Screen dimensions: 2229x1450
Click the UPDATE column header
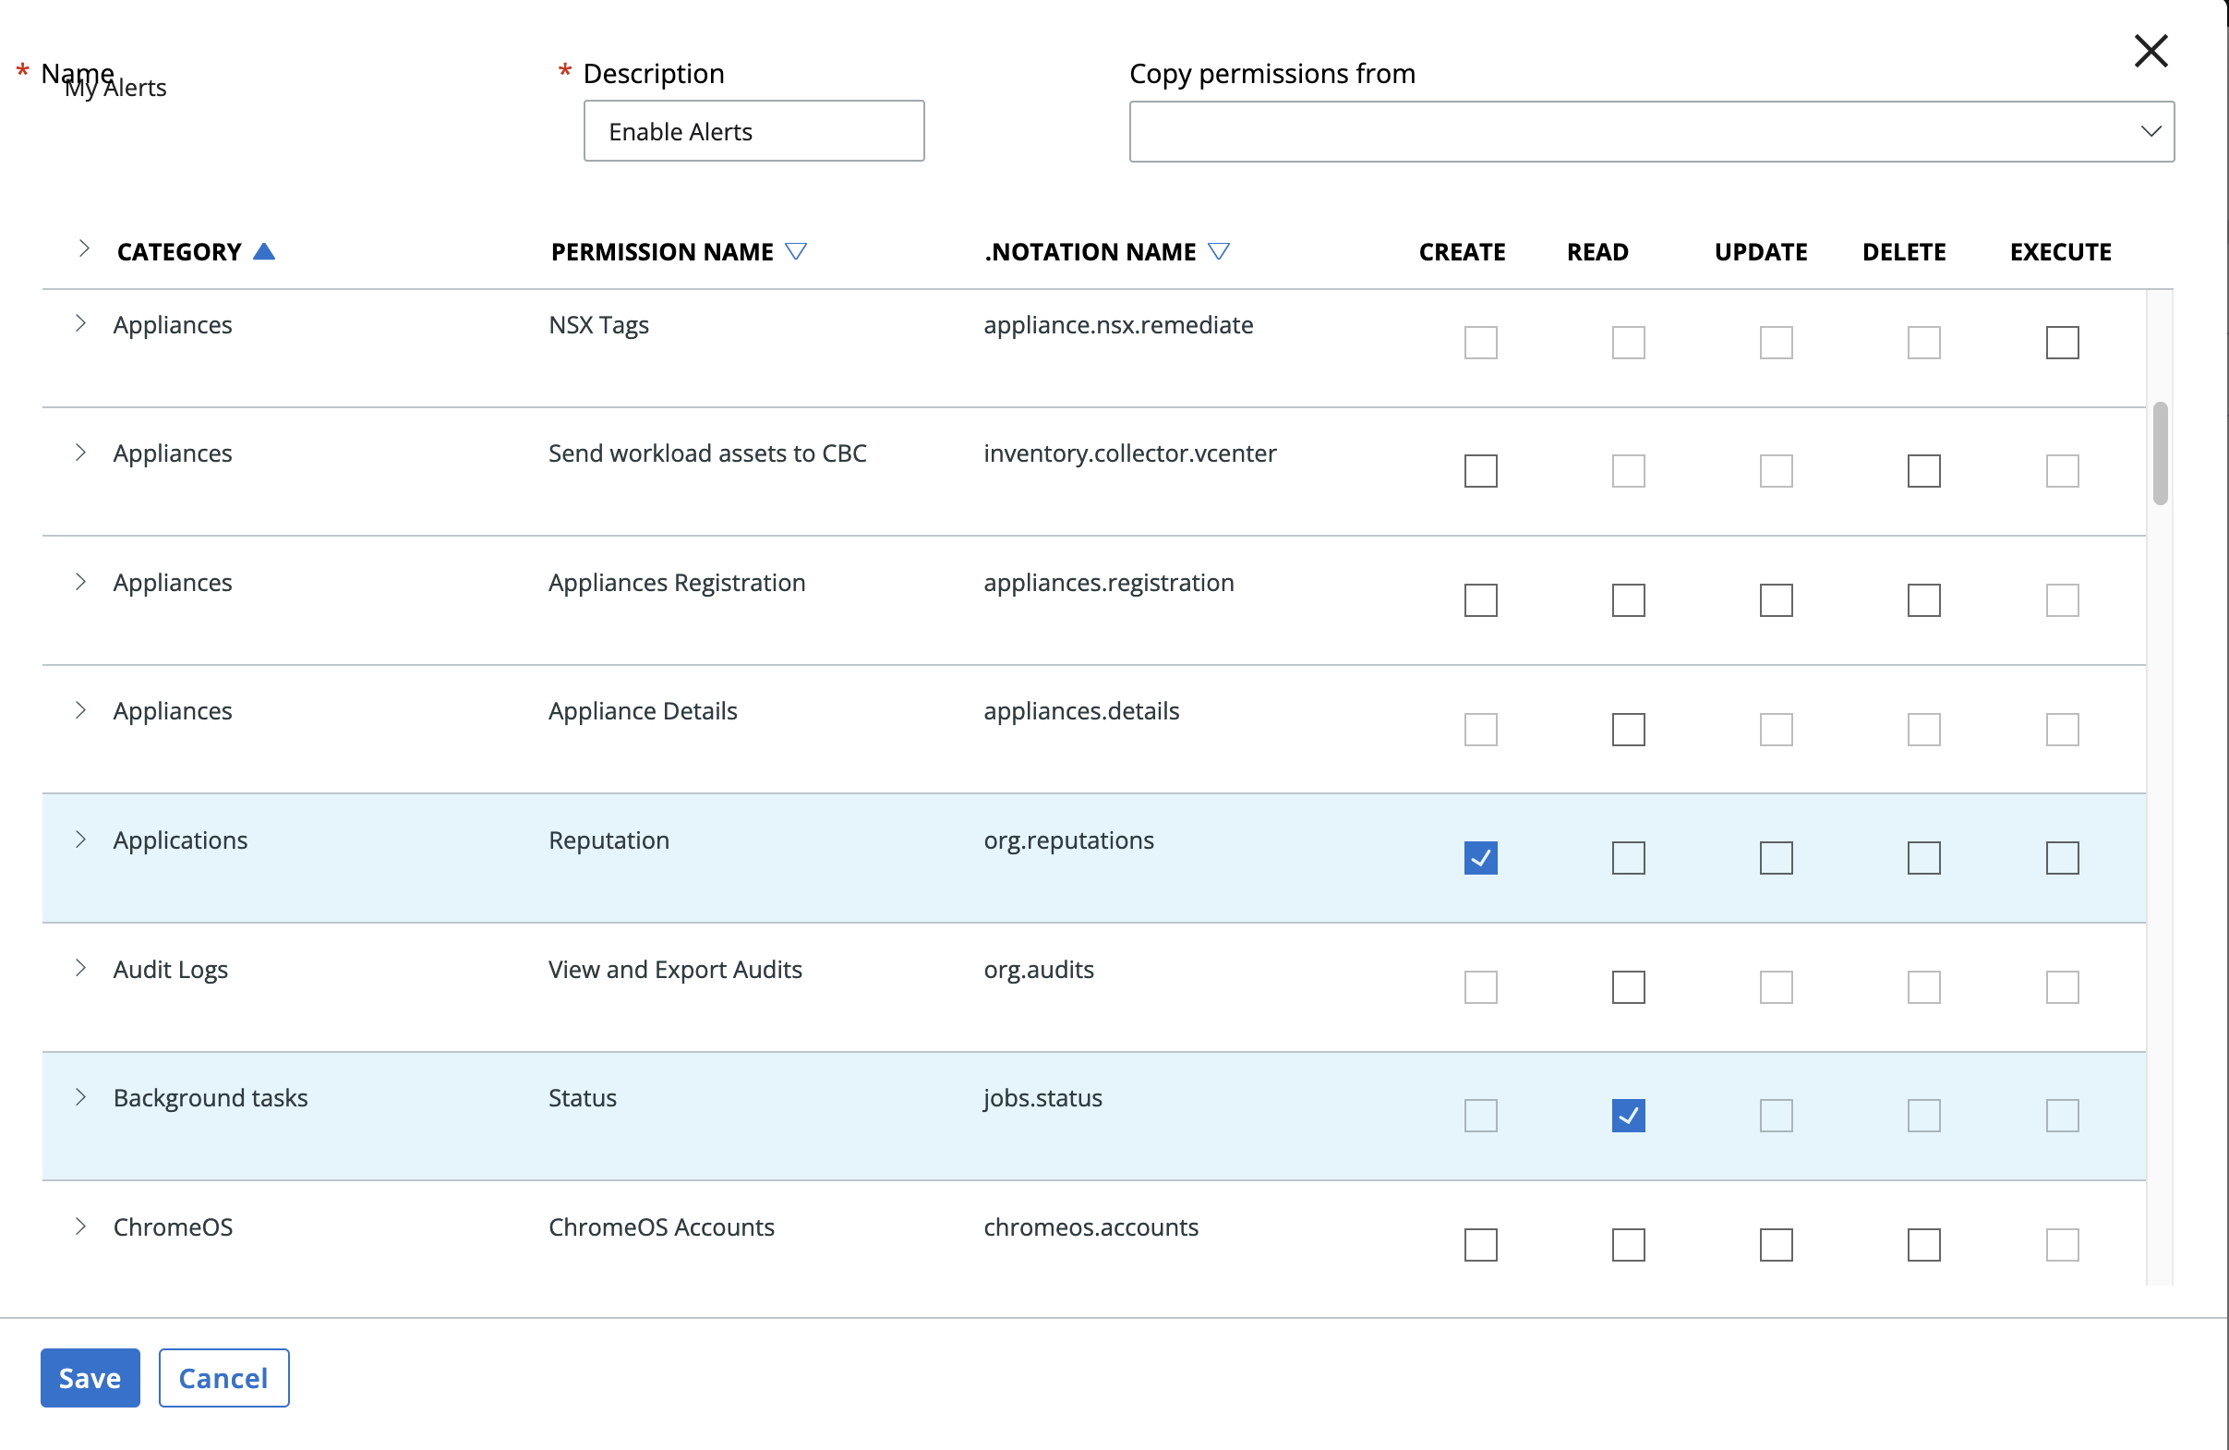pyautogui.click(x=1760, y=250)
